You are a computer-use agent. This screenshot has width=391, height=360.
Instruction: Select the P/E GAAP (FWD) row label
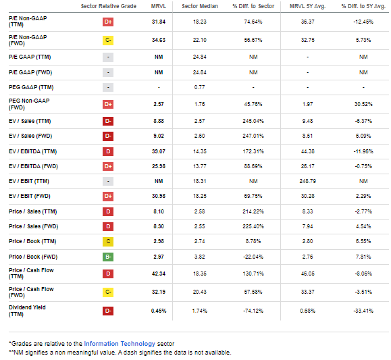(x=30, y=72)
